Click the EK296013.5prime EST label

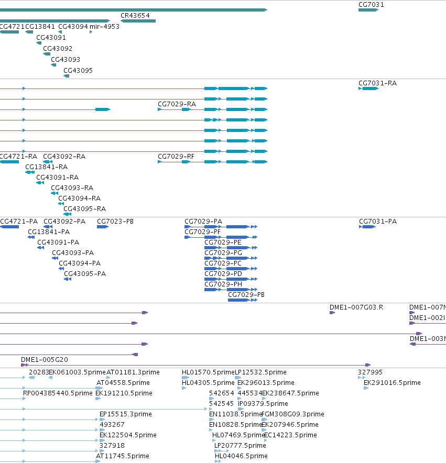coord(266,383)
